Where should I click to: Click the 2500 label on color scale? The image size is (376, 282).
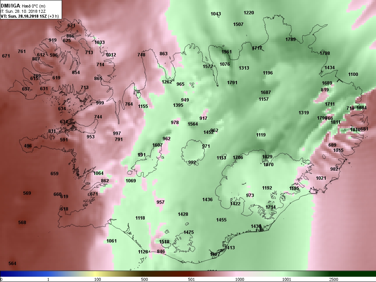pos(334,279)
